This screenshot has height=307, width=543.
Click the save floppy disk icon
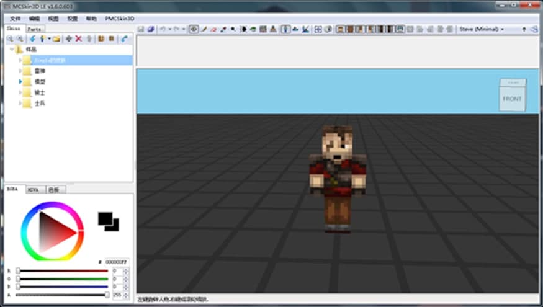click(141, 29)
